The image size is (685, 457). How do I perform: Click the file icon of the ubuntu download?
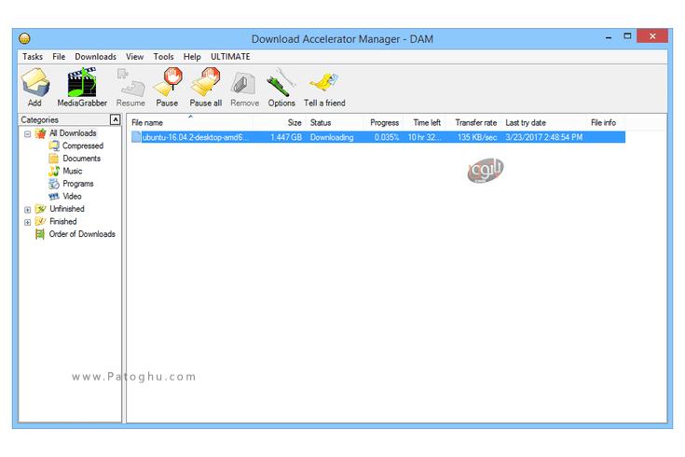(x=136, y=137)
